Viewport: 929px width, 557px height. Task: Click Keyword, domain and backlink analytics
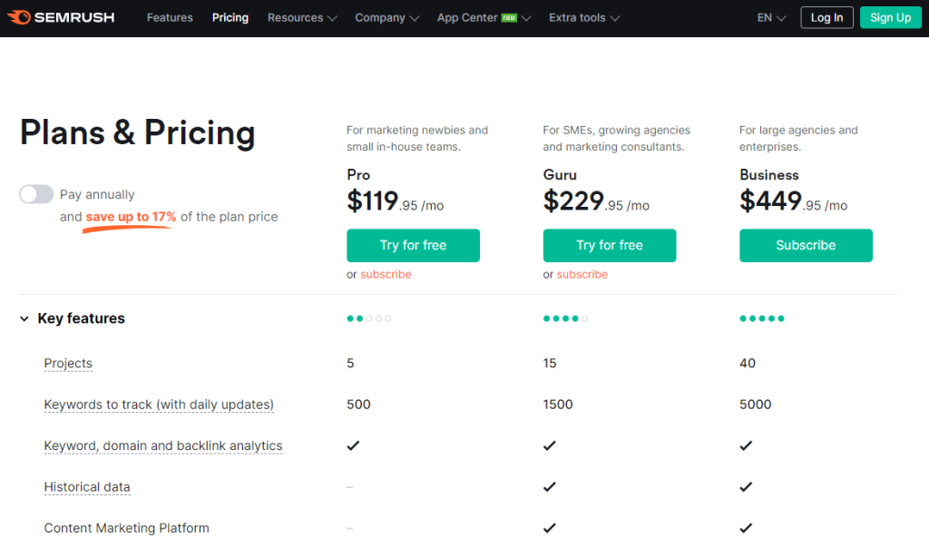[163, 445]
